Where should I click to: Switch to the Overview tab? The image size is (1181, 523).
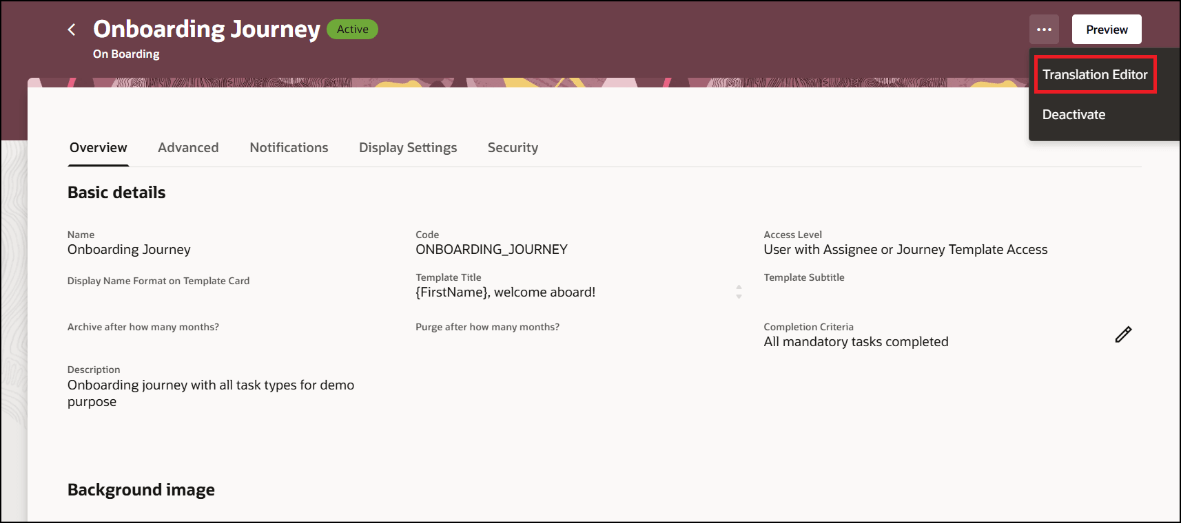(x=99, y=147)
